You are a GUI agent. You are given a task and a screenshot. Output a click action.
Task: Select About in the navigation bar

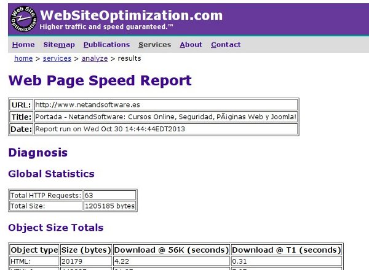coord(191,45)
